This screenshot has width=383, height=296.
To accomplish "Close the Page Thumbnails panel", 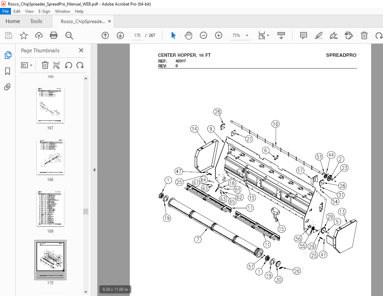I will coord(81,50).
